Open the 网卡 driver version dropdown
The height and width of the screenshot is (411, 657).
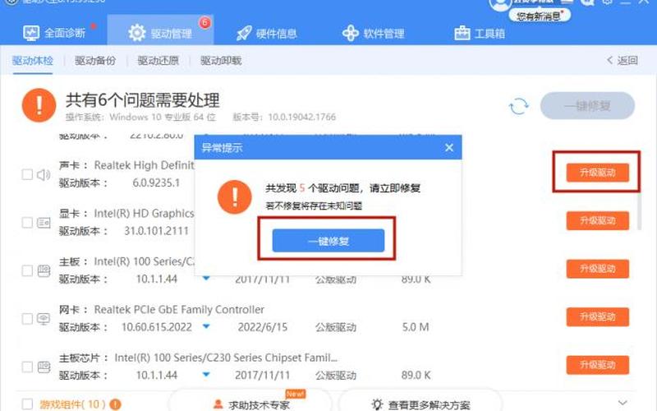(x=206, y=326)
